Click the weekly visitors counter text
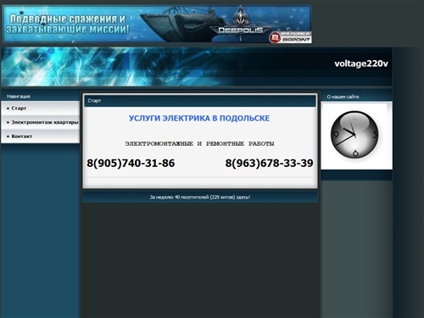Screen dimensions: 424x318 tap(200, 197)
